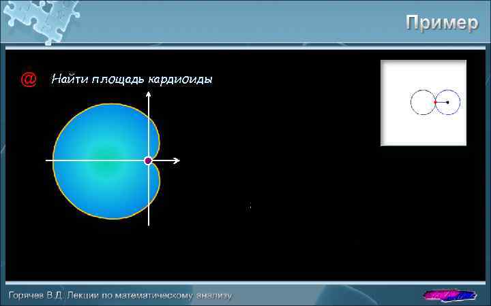Click the black center dot of right circle

pyautogui.click(x=447, y=102)
